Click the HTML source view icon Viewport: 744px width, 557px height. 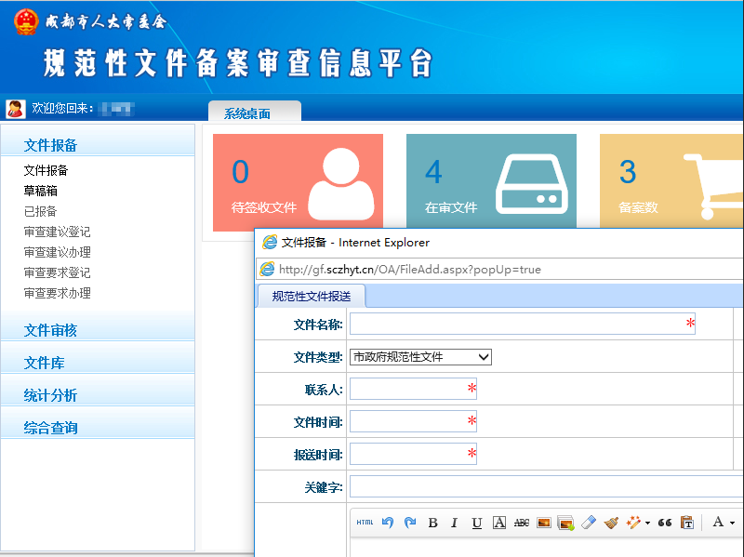coord(365,523)
